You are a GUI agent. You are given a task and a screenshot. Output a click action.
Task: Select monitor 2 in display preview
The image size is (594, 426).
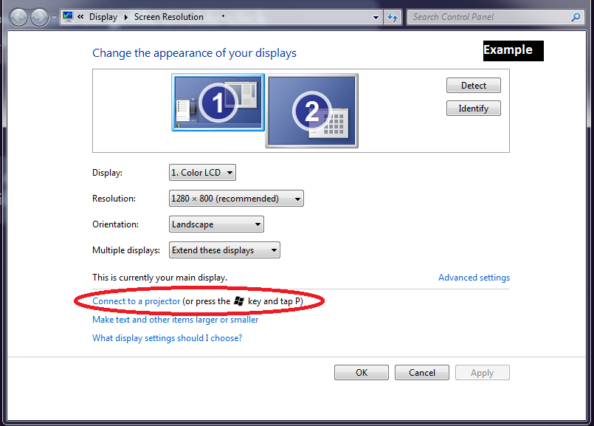tap(311, 111)
